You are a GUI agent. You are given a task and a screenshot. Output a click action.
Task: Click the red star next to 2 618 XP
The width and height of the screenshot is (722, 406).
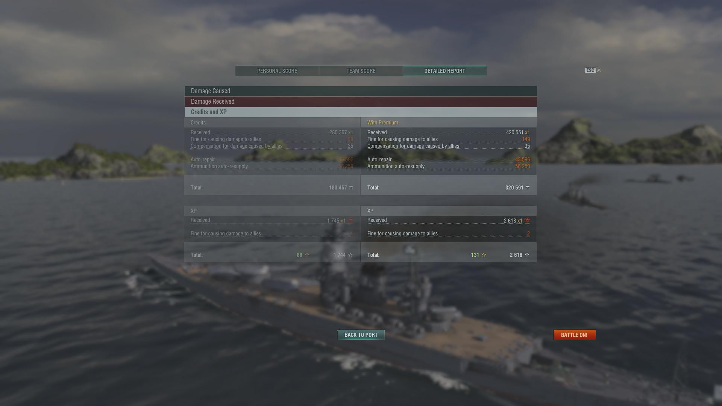point(527,220)
